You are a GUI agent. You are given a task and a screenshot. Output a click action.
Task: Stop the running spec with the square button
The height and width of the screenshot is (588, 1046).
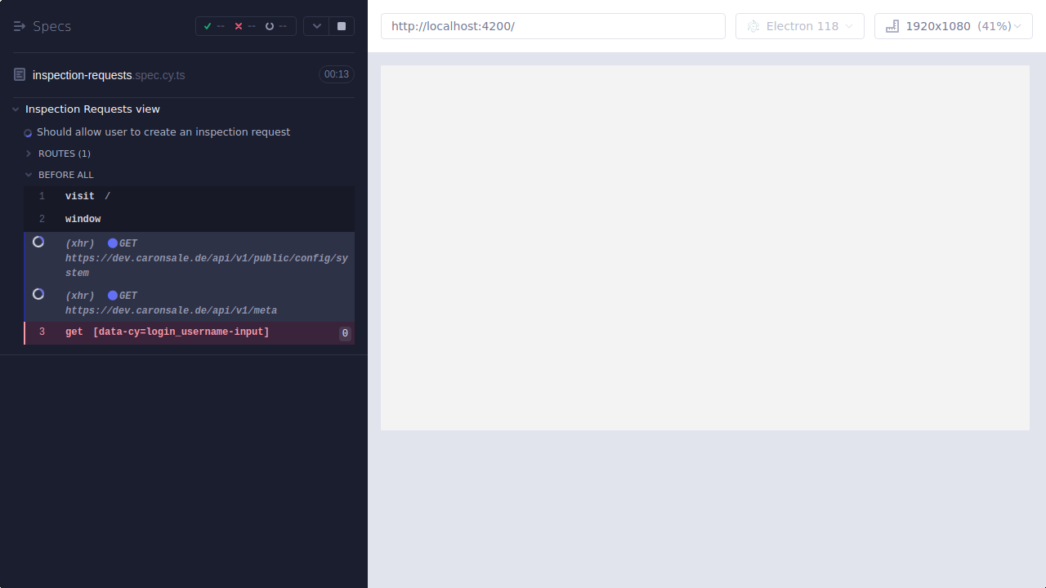(342, 25)
